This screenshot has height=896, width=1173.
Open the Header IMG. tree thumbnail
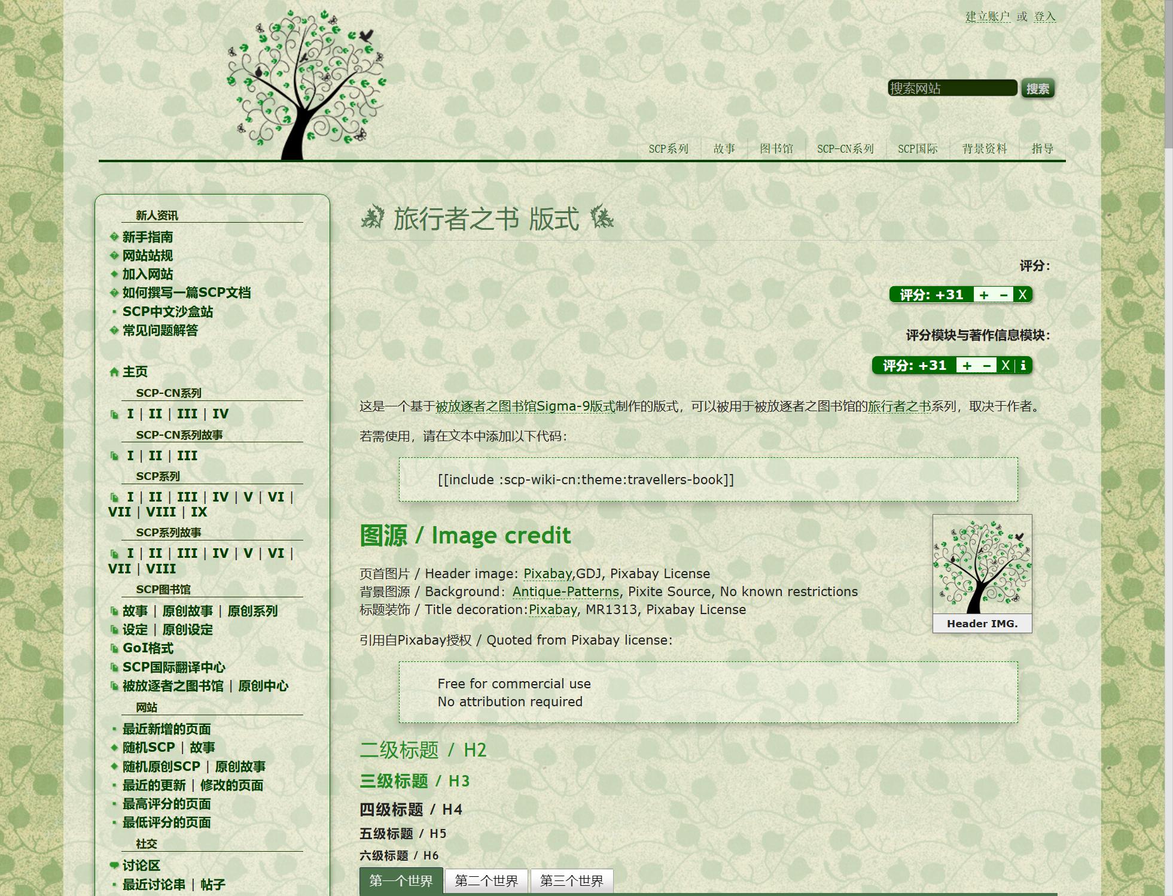point(982,565)
